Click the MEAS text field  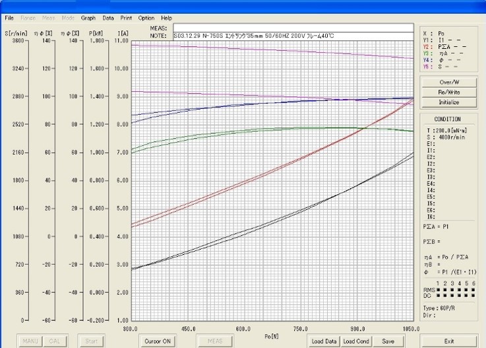(293, 28)
